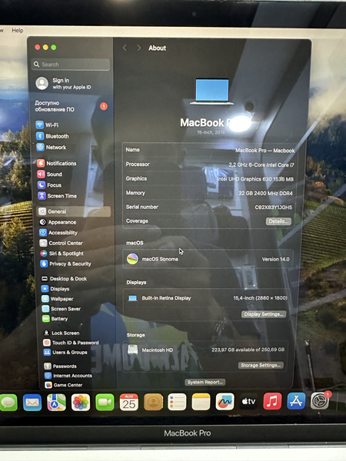Select General in the sidebar

74,211
